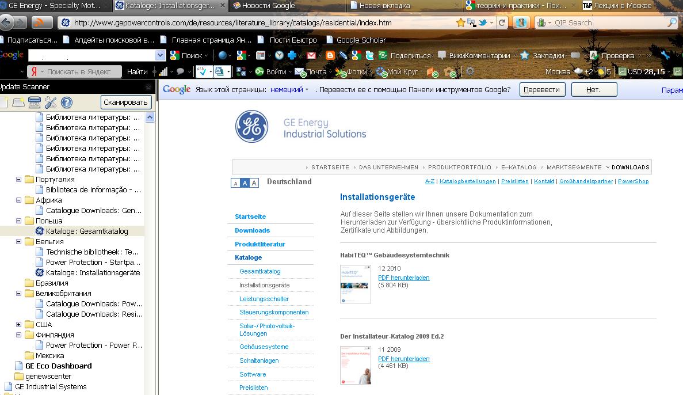683x395 pixels.
Task: Open the Google toolbar search box dropdown
Action: coord(161,55)
